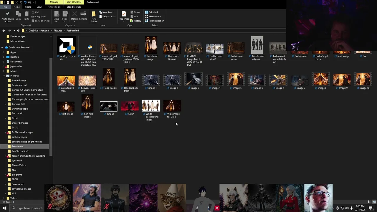Screen dimensions: 377x212
Task: Expand the Music tree node
Action: (4, 71)
